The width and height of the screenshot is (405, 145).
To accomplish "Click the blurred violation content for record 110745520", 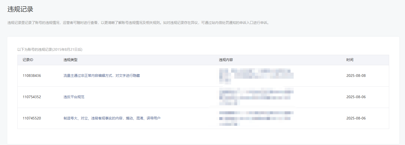I will point(256,118).
